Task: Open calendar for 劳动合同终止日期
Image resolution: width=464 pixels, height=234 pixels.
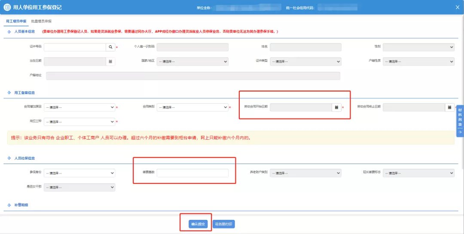Action: point(449,107)
